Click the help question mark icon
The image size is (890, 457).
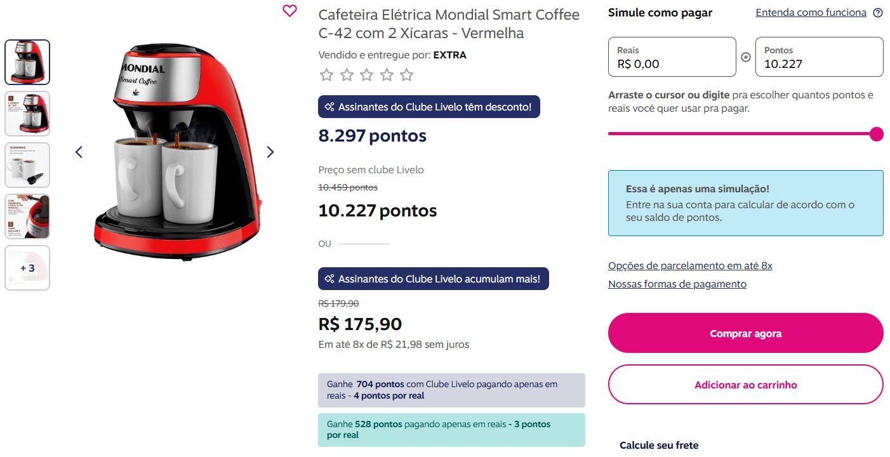pos(878,13)
